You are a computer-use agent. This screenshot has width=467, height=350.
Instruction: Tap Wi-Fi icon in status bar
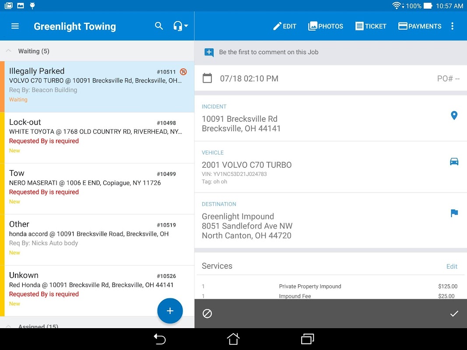[397, 6]
